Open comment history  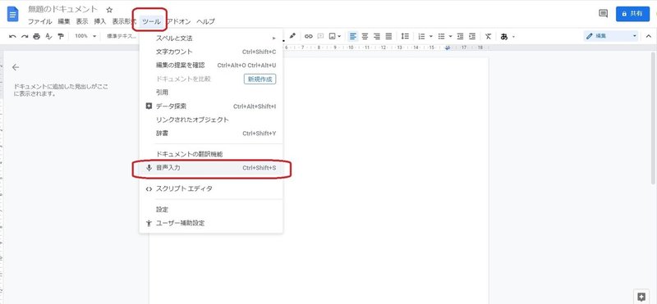coord(603,13)
